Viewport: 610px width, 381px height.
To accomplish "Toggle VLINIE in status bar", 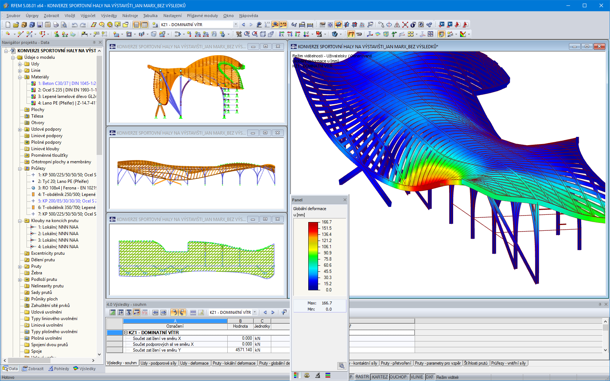I will (x=417, y=377).
